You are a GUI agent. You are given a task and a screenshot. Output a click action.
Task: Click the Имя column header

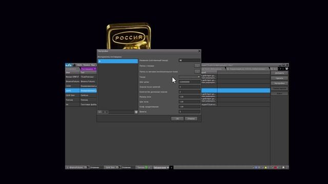coord(72,73)
